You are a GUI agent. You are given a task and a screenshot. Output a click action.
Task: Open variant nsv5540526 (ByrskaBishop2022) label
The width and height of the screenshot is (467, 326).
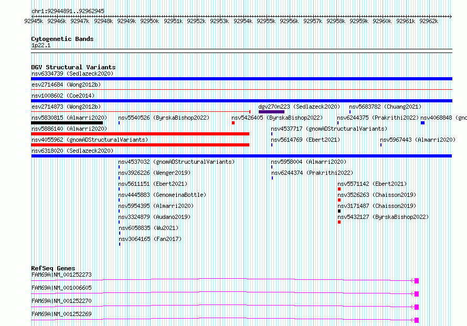[x=164, y=118]
